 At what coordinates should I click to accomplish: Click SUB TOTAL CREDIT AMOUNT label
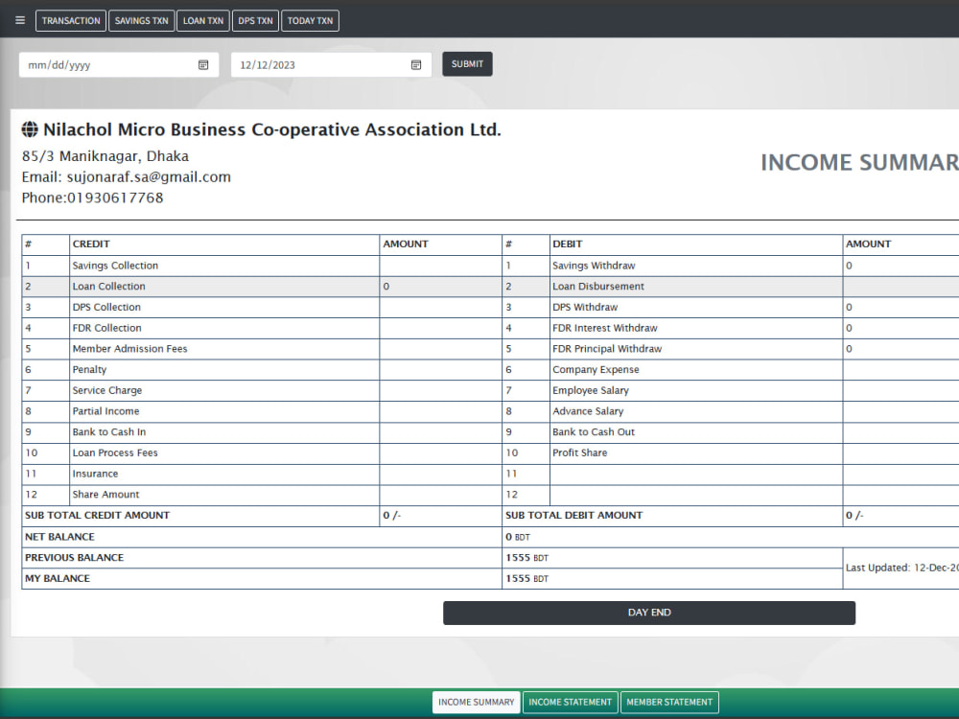[97, 516]
